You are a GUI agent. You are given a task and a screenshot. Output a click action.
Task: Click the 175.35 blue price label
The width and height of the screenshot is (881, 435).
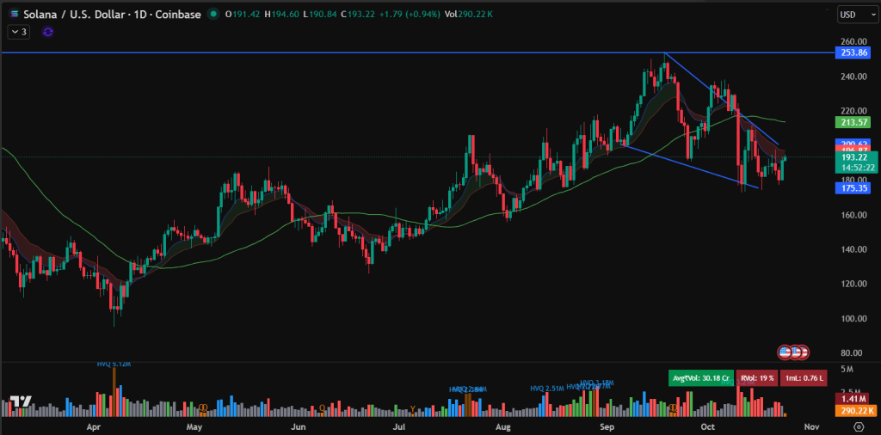pos(853,188)
